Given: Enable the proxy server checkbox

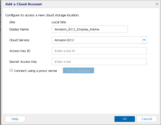Looking at the screenshot, I should pyautogui.click(x=11, y=70).
